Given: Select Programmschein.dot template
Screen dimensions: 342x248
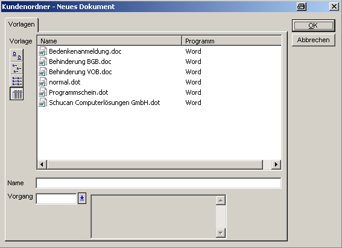Looking at the screenshot, I should (78, 92).
